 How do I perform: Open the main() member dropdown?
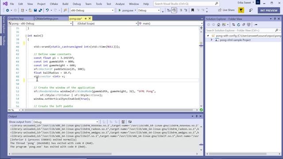coord(171,23)
